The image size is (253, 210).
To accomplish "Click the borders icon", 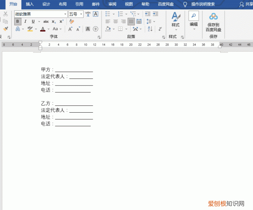I will tap(120, 29).
